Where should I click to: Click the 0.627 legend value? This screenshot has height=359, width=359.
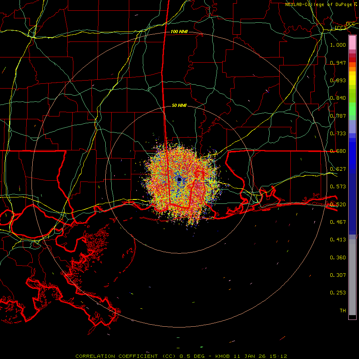pyautogui.click(x=338, y=169)
